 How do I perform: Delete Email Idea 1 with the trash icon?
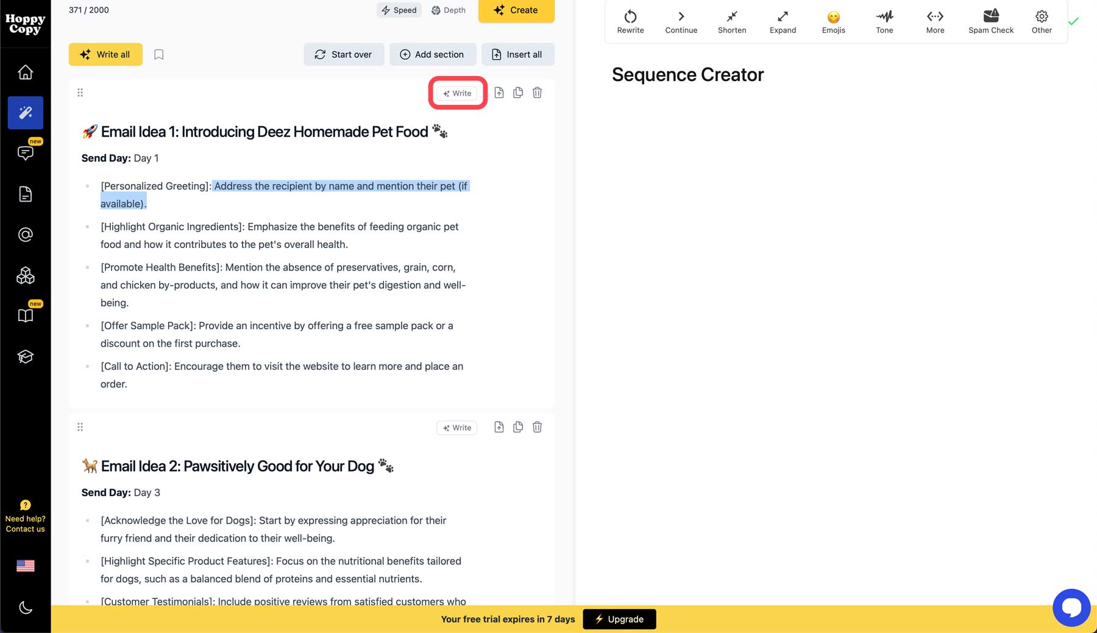[537, 92]
